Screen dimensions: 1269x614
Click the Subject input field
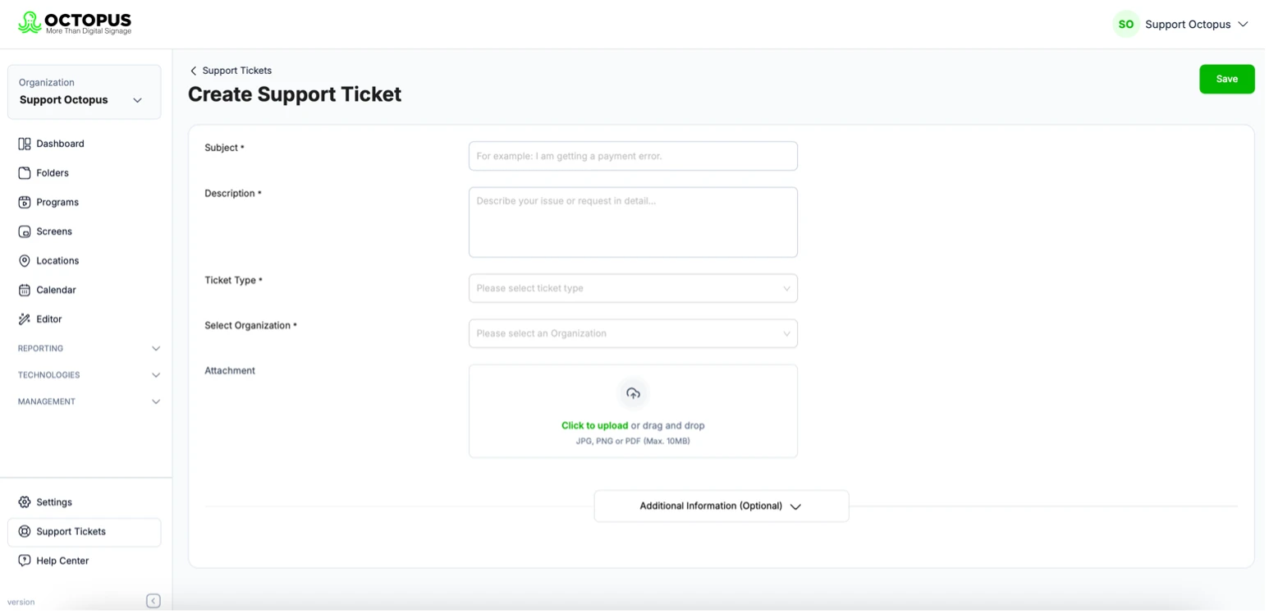tap(634, 157)
